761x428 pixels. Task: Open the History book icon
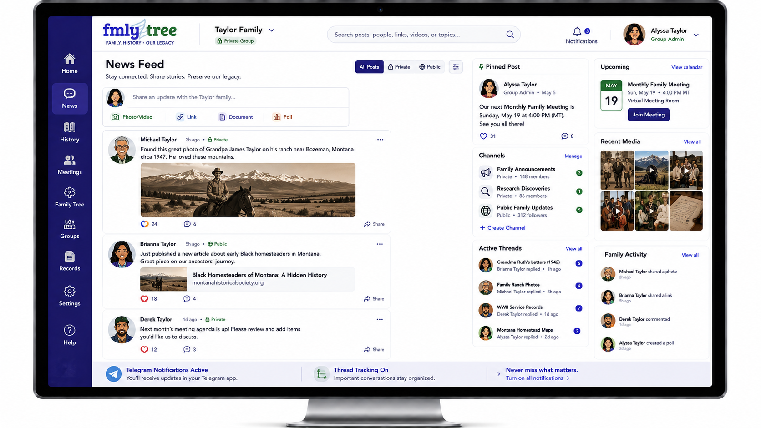click(x=70, y=127)
